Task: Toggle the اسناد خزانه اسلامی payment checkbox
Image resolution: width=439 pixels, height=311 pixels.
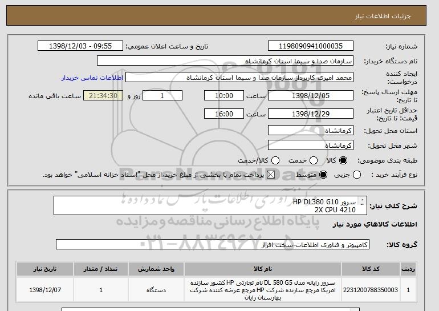Action: click(270, 175)
